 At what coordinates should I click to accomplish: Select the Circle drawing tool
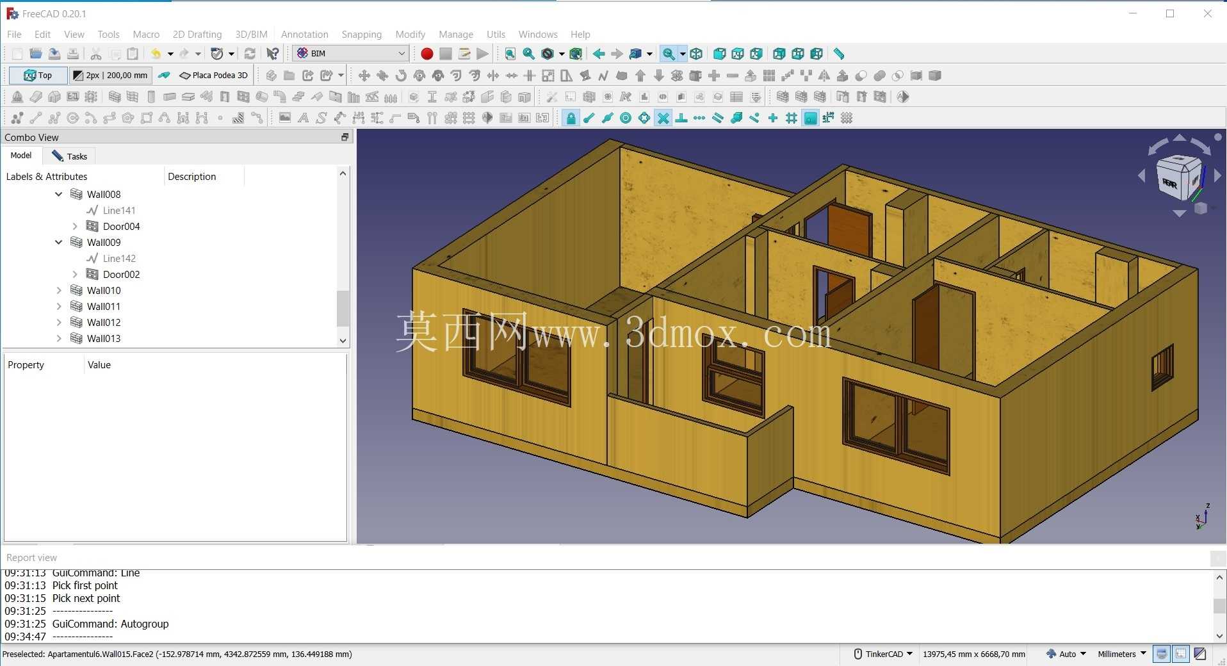(72, 118)
